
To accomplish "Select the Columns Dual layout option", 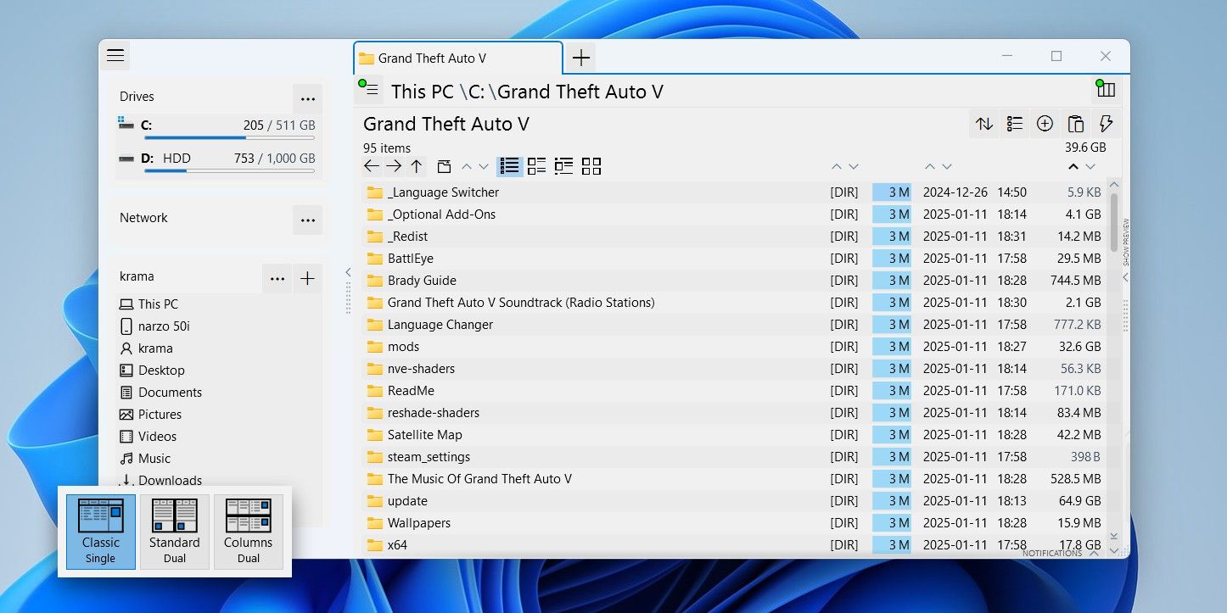I will tap(248, 531).
